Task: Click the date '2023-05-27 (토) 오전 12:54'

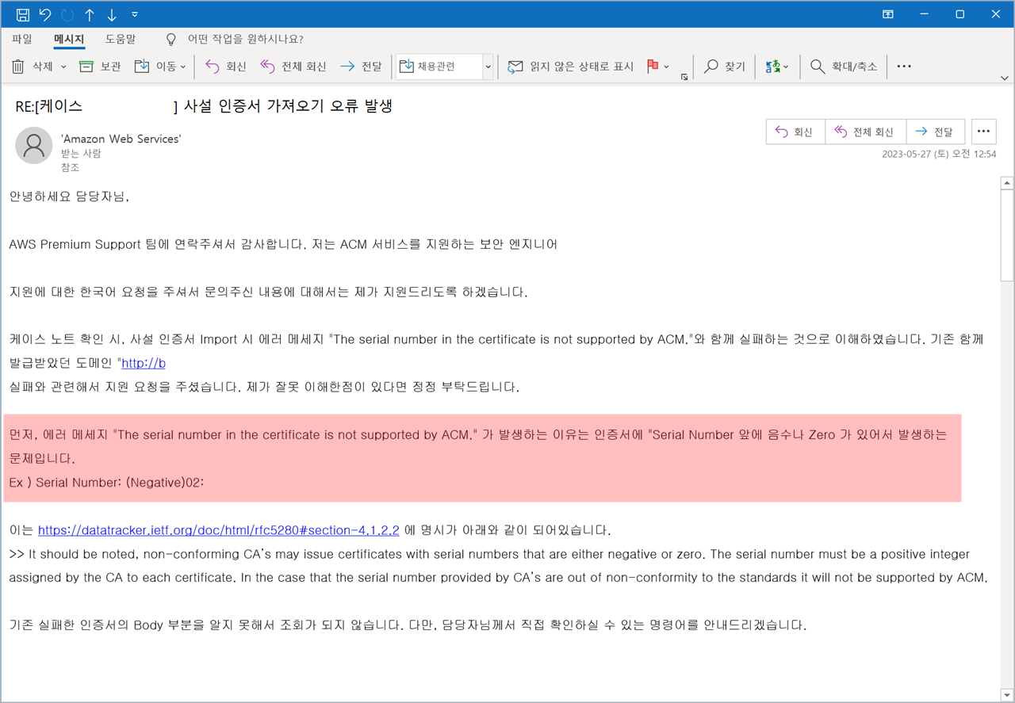Action: click(939, 155)
